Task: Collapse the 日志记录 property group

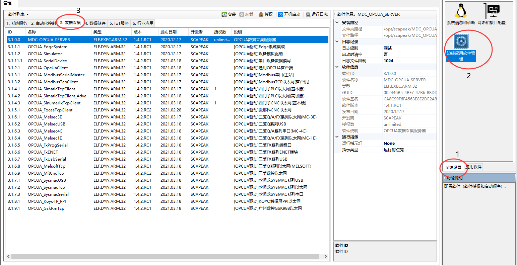Action: (x=337, y=42)
